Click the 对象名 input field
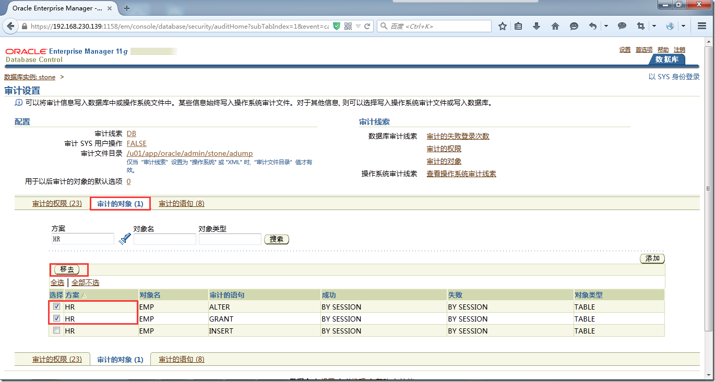The width and height of the screenshot is (715, 382). tap(165, 239)
